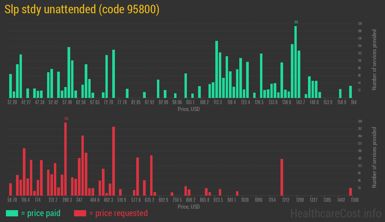Click the tallest red bar labeled 326
Viewport: 385px width, 222px height.
point(65,159)
